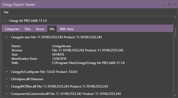
Task: Expand the ClrHelpers.dll Unknown entry
Action: tap(7, 79)
